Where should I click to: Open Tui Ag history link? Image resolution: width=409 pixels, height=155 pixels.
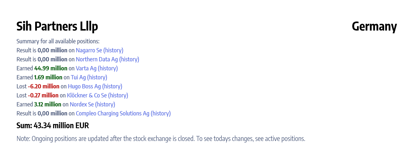point(97,77)
